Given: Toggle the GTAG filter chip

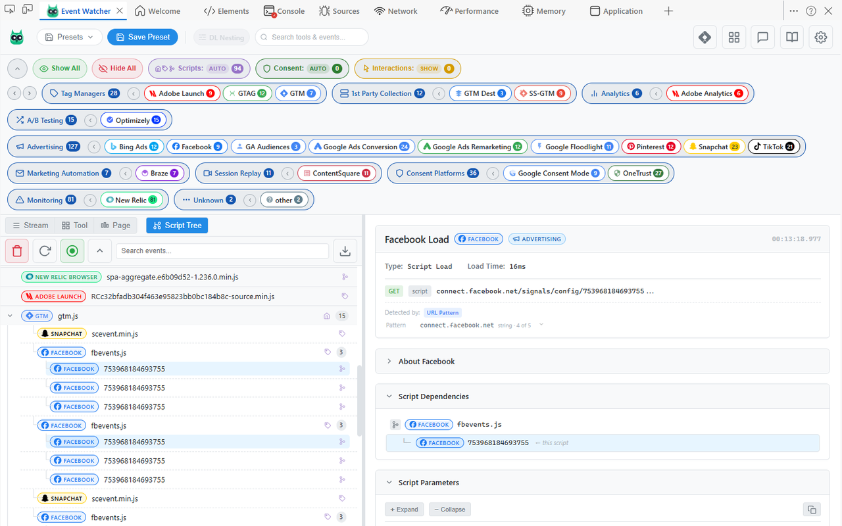Looking at the screenshot, I should 247,93.
